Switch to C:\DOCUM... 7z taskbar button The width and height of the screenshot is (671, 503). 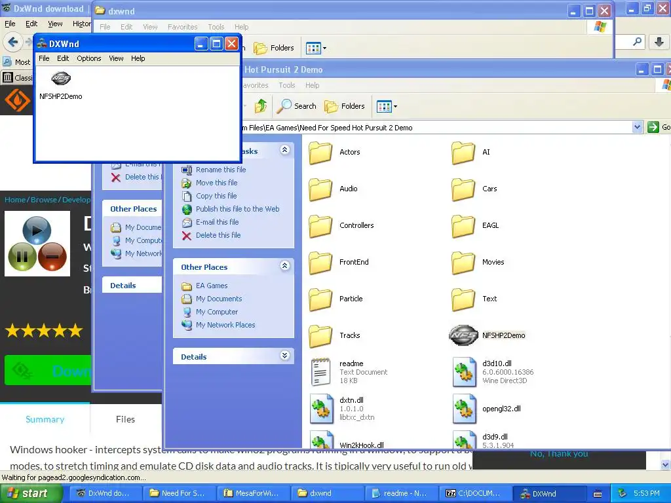[476, 493]
